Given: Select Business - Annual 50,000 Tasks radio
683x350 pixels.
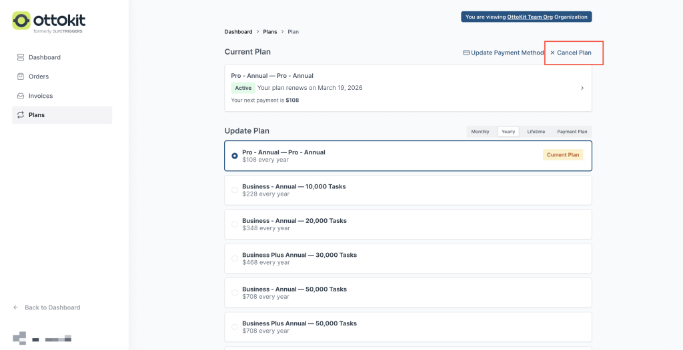Looking at the screenshot, I should click(x=235, y=293).
